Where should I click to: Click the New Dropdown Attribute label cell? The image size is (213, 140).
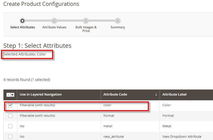click(182, 137)
